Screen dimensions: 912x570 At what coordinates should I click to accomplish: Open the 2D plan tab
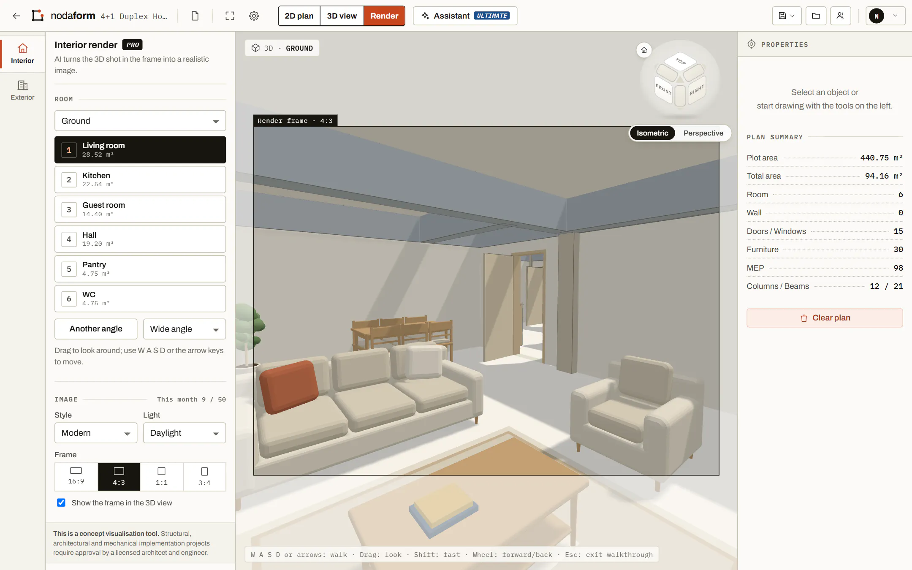[x=299, y=16]
